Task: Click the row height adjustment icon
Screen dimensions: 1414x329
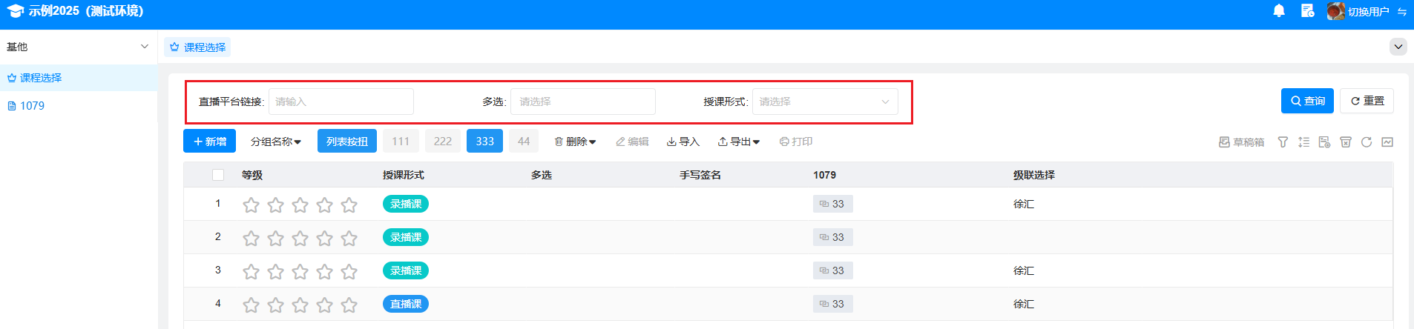Action: click(x=1303, y=142)
